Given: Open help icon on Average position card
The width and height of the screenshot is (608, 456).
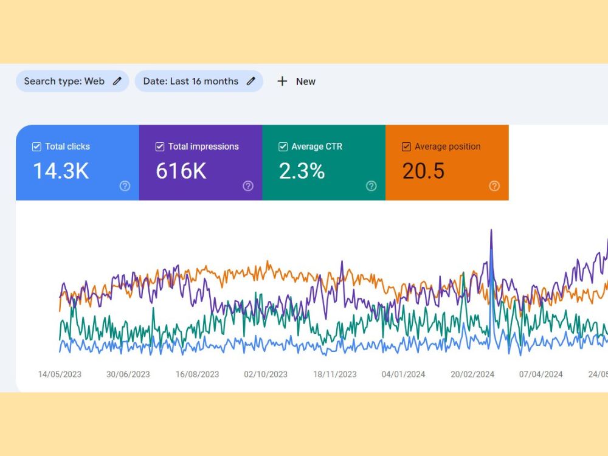Looking at the screenshot, I should click(494, 186).
